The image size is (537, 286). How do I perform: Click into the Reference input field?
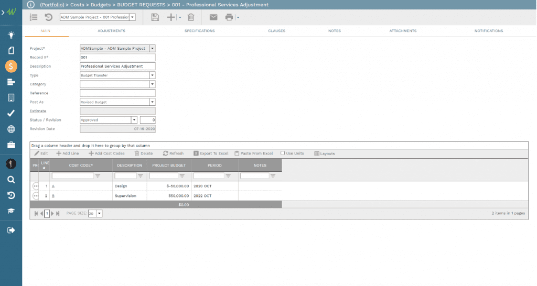117,93
